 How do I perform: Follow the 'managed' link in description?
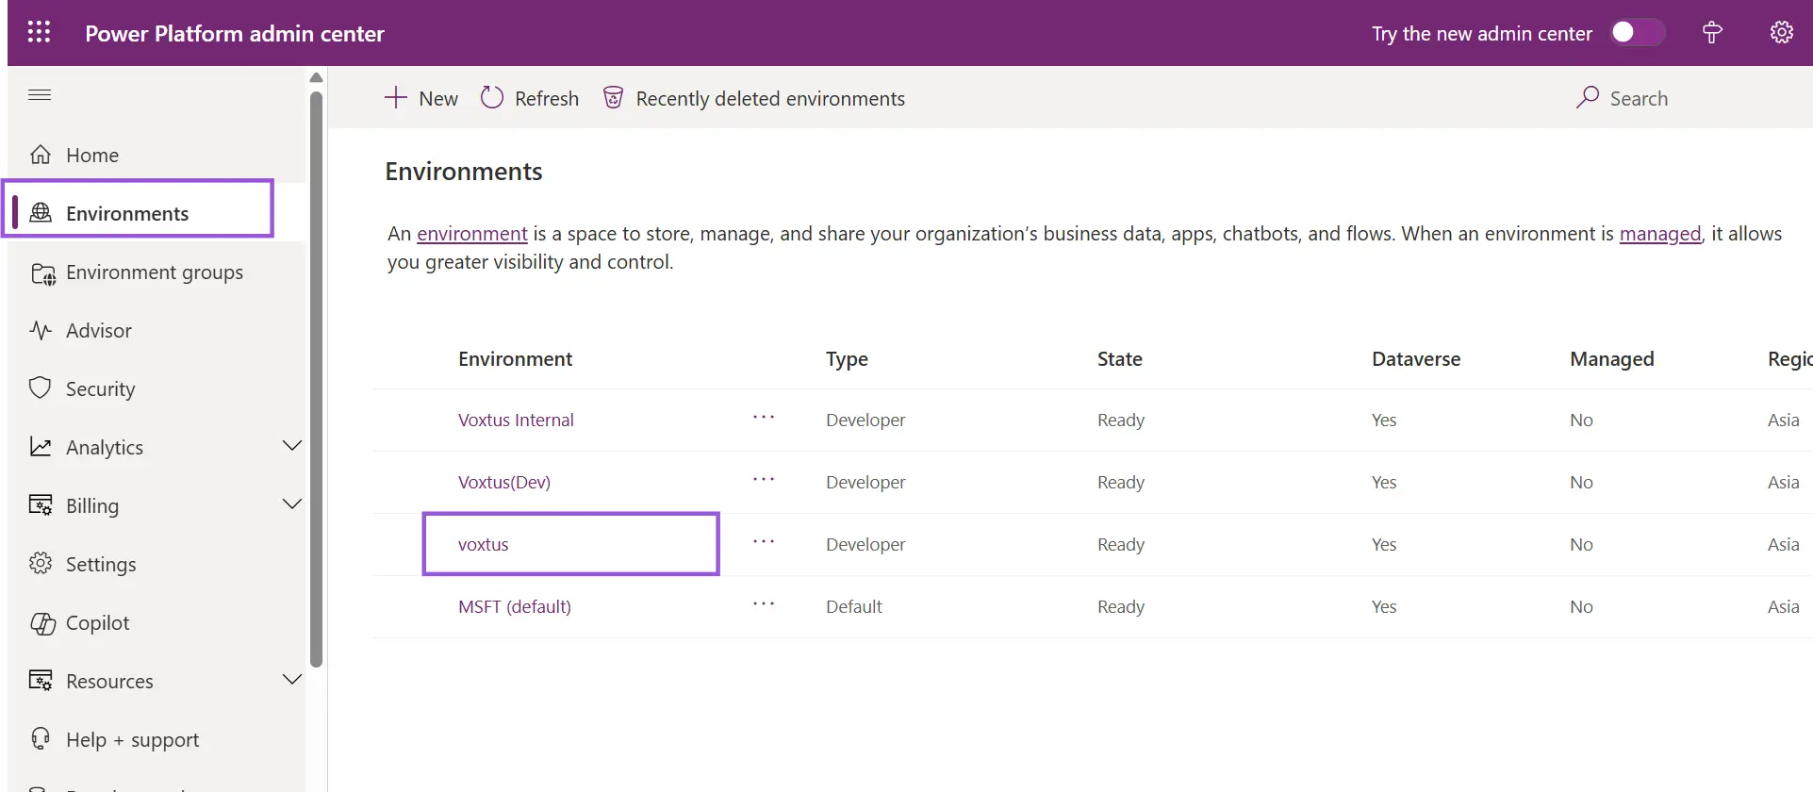1660,234
